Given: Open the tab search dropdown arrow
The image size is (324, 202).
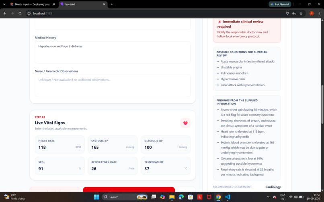Looking at the screenshot, I should pos(4,4).
